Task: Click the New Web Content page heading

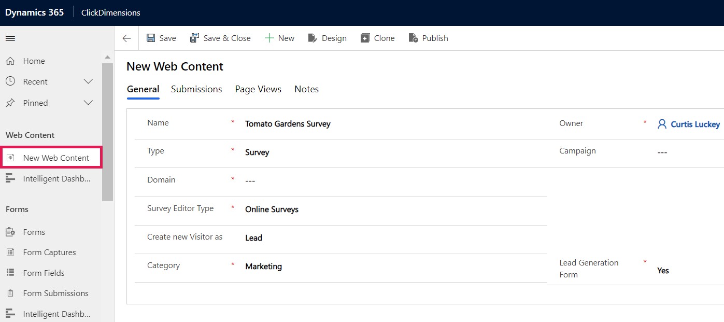Action: tap(175, 66)
